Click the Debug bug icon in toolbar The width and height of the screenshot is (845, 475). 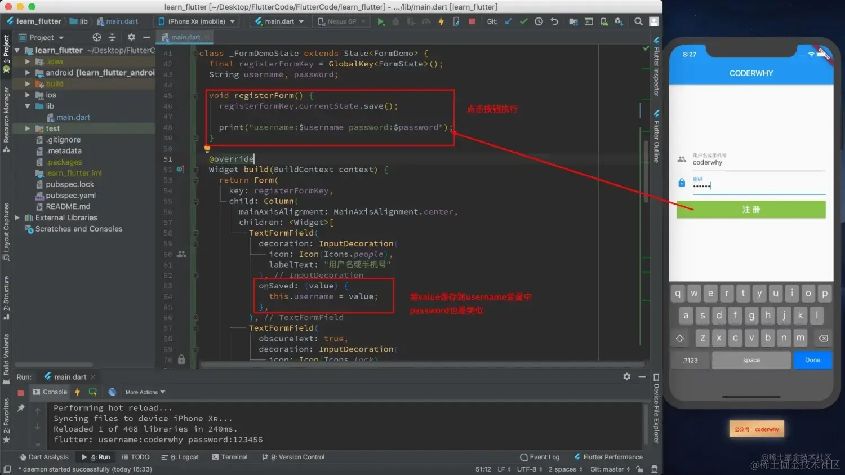pos(395,21)
